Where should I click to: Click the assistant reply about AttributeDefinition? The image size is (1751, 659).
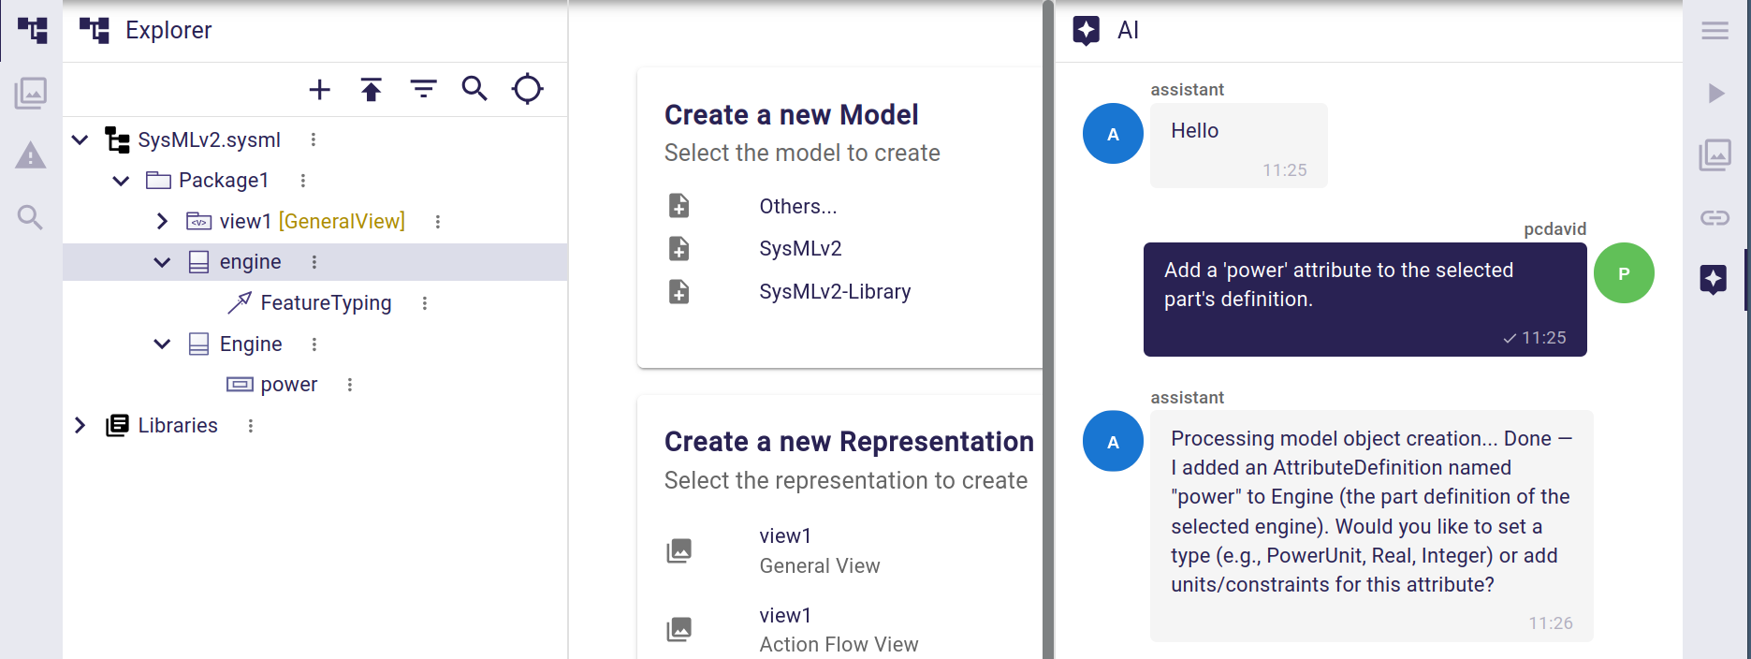(x=1372, y=526)
